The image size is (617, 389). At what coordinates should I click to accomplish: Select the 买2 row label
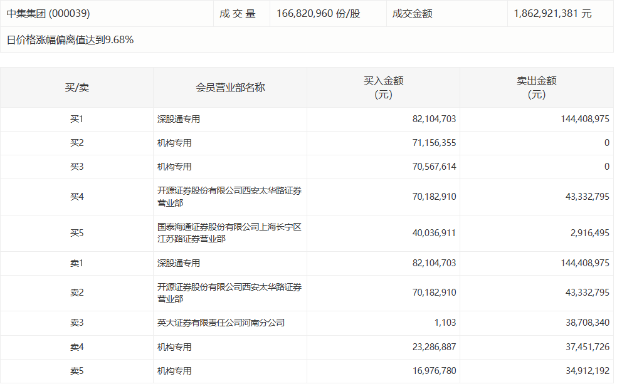76,143
